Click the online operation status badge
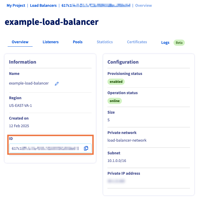 115,101
